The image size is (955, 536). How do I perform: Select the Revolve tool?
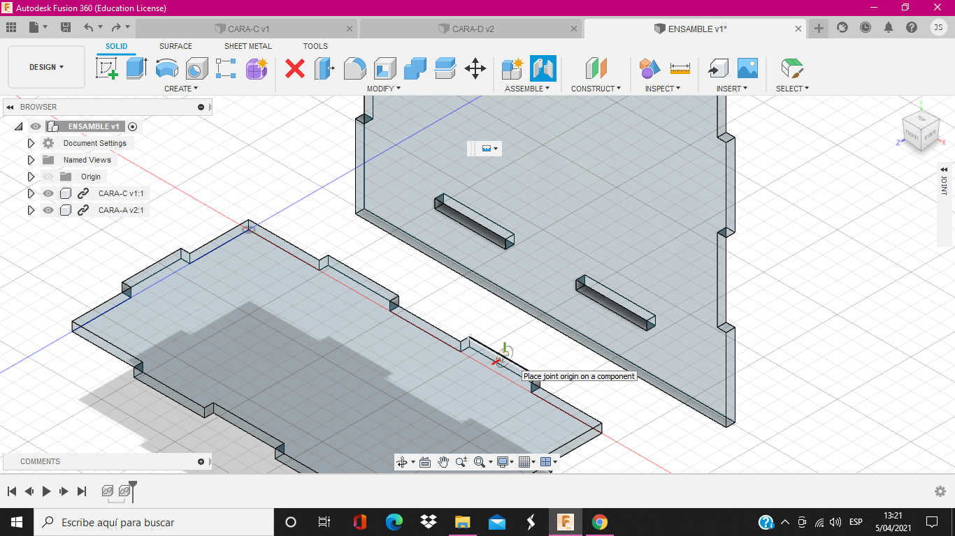pos(166,68)
